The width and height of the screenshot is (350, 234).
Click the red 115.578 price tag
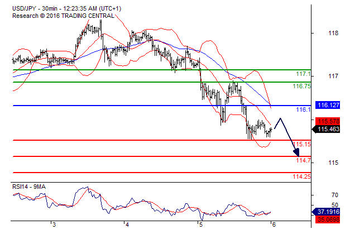click(x=329, y=121)
